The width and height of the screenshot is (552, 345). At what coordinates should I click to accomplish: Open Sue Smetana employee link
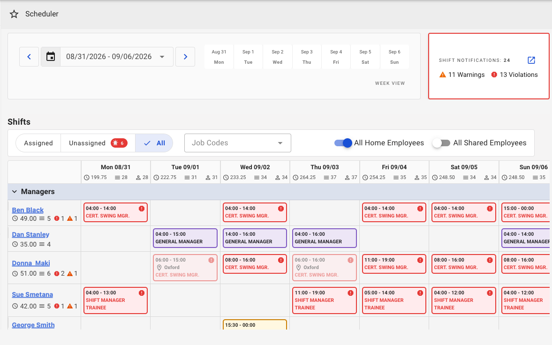point(32,294)
